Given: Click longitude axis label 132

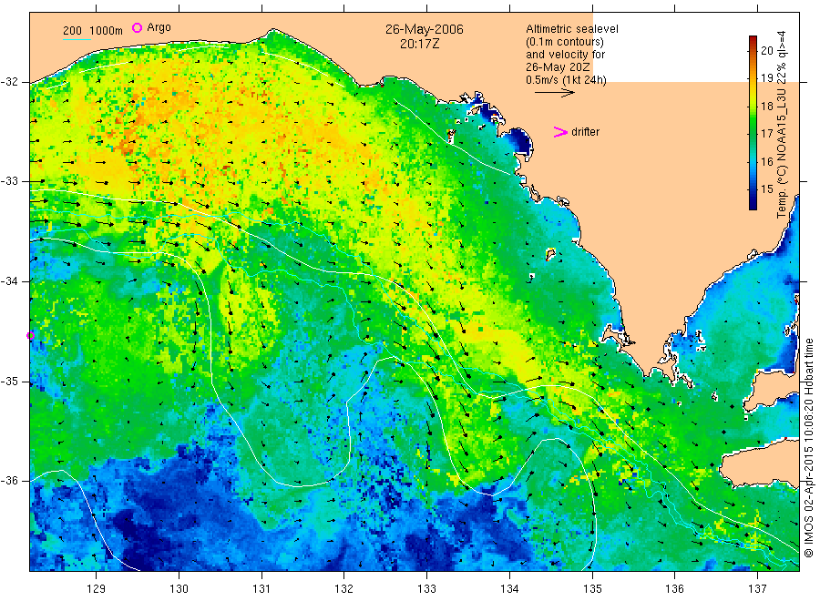Looking at the screenshot, I should [344, 589].
